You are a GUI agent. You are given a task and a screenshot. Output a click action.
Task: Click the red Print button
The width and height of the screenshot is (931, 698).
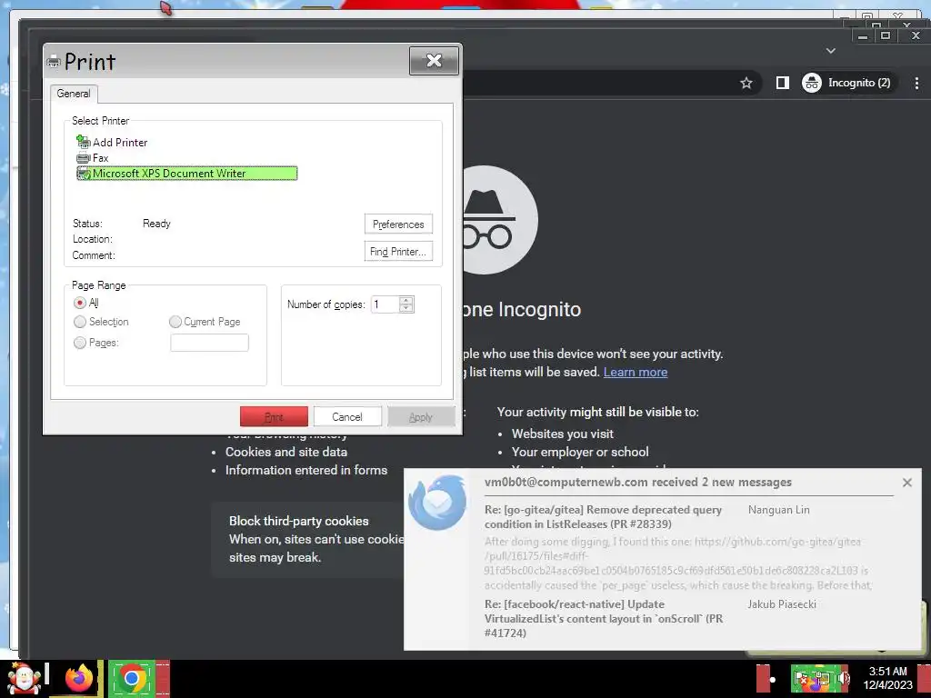(x=274, y=416)
